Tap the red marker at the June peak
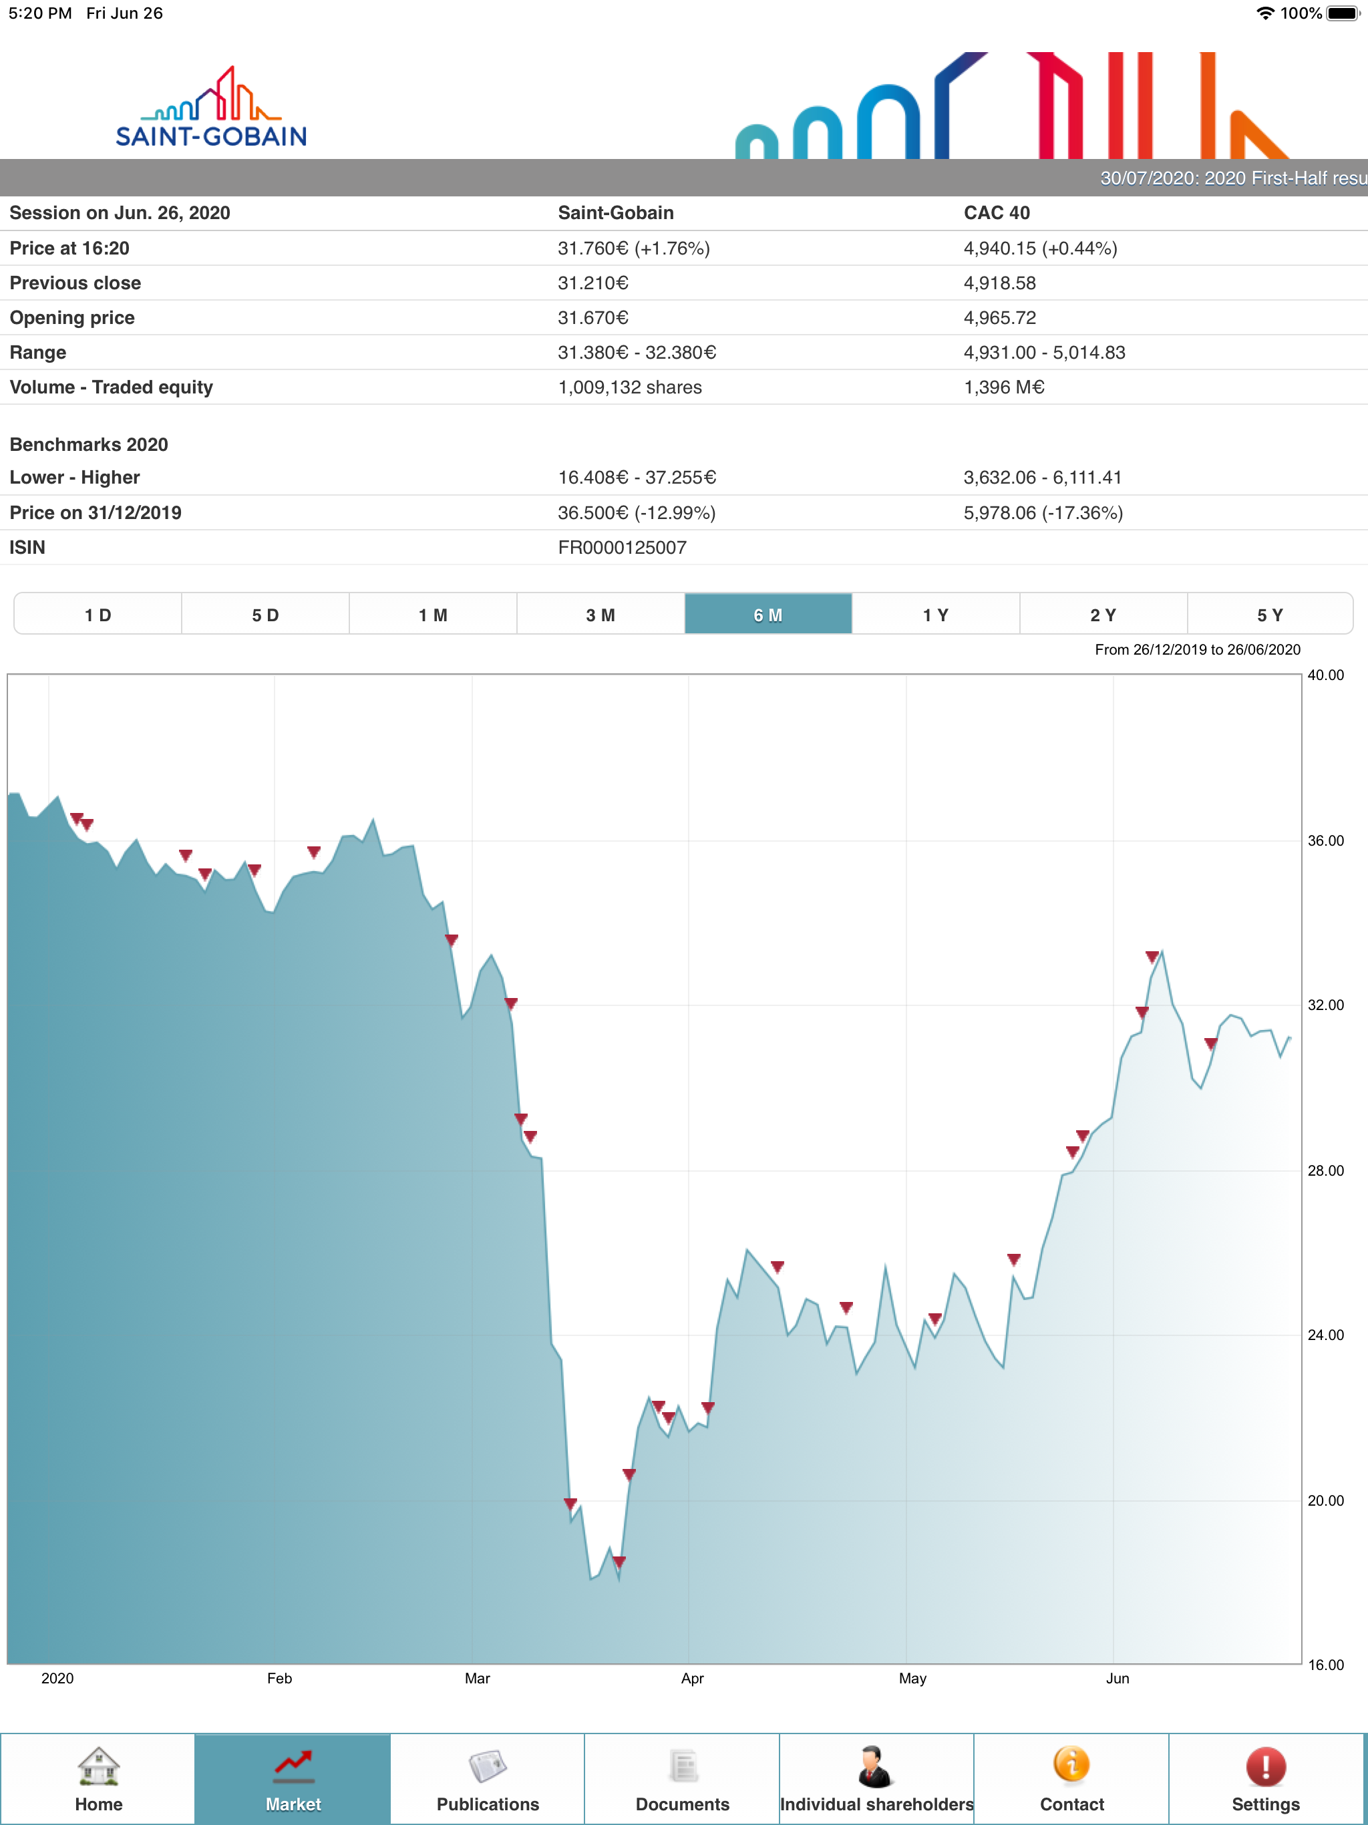Image resolution: width=1368 pixels, height=1825 pixels. [1152, 957]
